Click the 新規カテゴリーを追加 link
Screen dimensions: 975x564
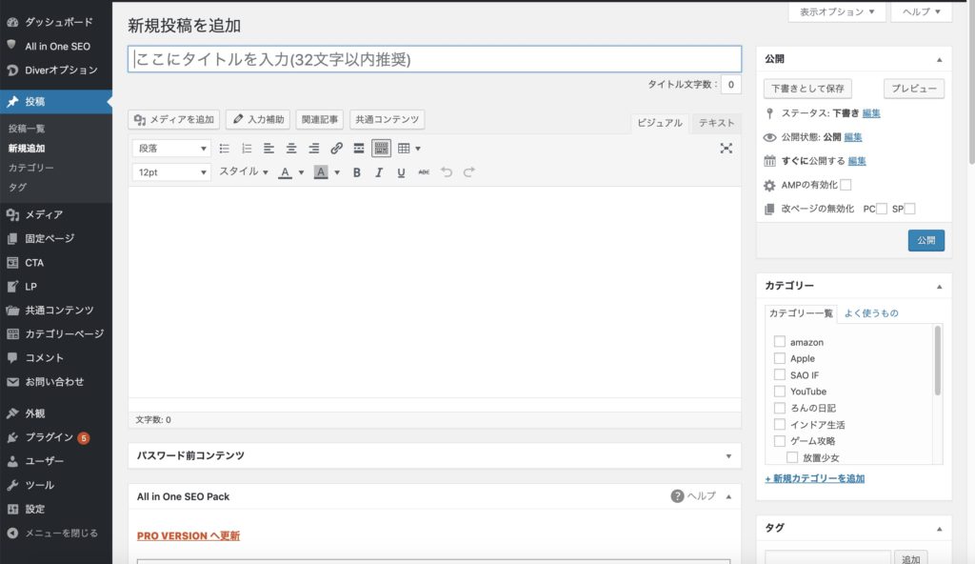click(x=815, y=478)
